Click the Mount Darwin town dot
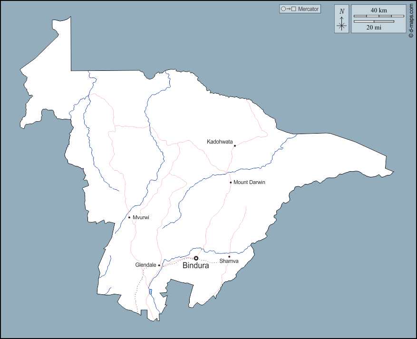This screenshot has width=417, height=339. (x=231, y=182)
